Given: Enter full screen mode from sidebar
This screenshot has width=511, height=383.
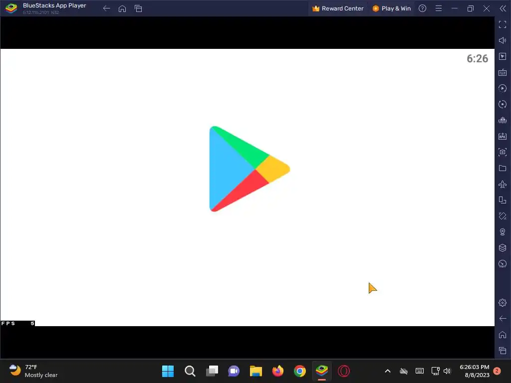Looking at the screenshot, I should click(x=503, y=24).
